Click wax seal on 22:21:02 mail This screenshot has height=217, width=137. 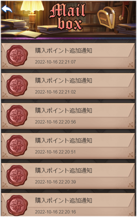tap(17, 86)
